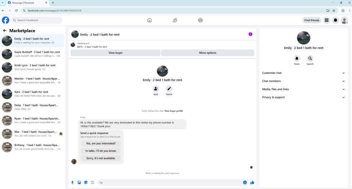Click the voice clip microphone icon
352x189 pixels.
(72, 183)
